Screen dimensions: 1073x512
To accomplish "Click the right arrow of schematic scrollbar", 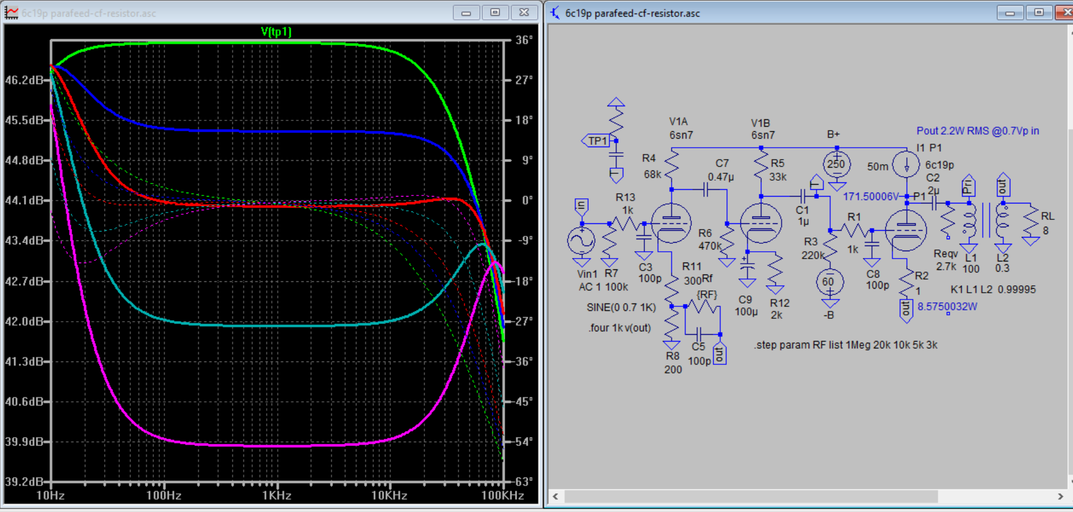I will click(1060, 497).
